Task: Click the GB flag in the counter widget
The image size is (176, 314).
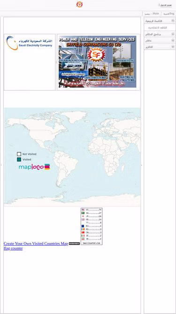Action: click(83, 219)
